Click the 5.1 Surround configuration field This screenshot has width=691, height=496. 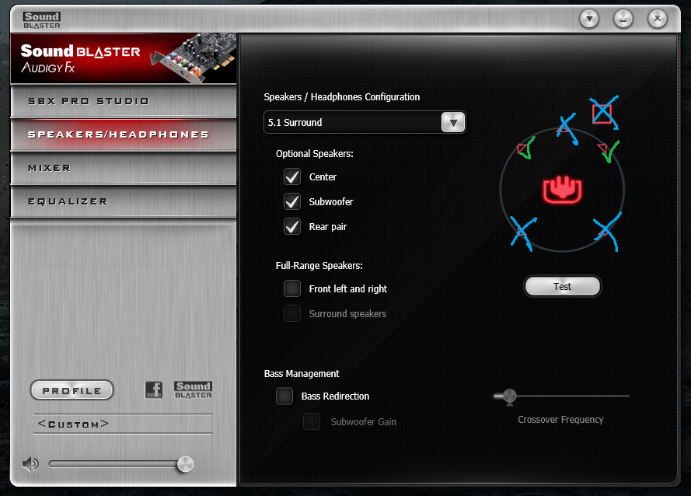(365, 123)
